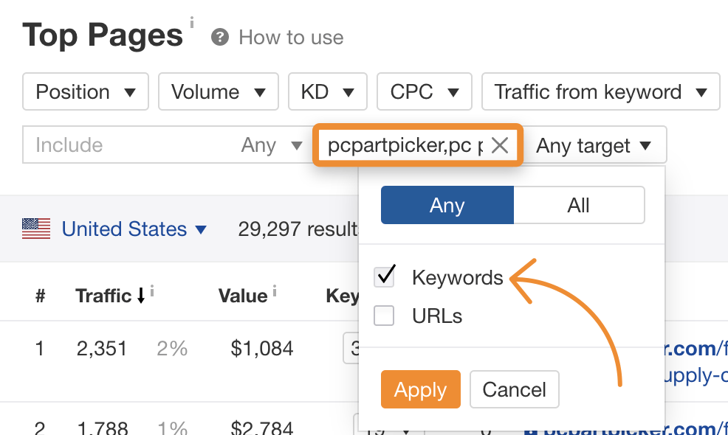Click the United States flag icon
The height and width of the screenshot is (435, 728).
click(37, 229)
